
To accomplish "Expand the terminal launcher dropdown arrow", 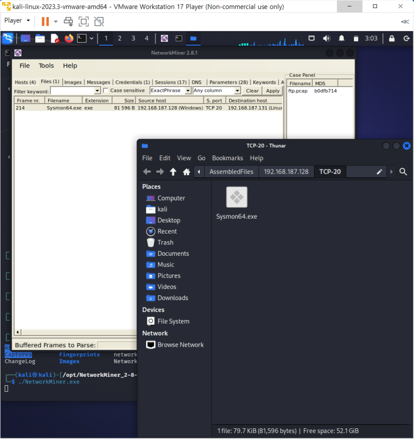I will click(x=92, y=39).
